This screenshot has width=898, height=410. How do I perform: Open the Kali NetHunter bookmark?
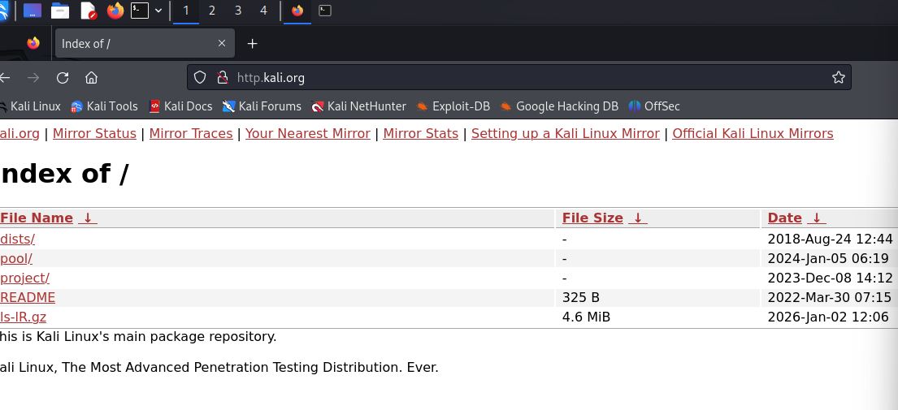359,106
